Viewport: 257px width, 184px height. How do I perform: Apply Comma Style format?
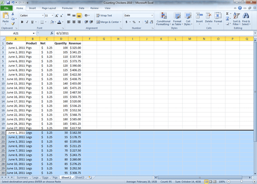point(139,22)
